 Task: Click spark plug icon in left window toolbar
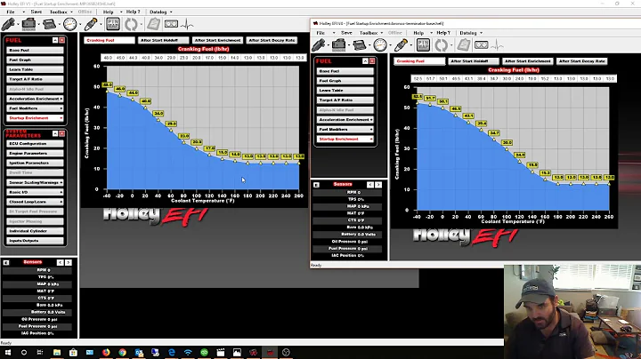91,24
